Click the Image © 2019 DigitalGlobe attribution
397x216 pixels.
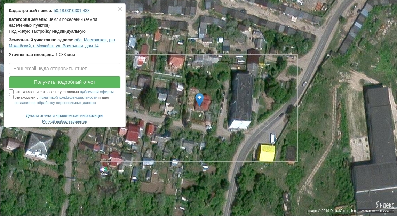(x=332, y=211)
